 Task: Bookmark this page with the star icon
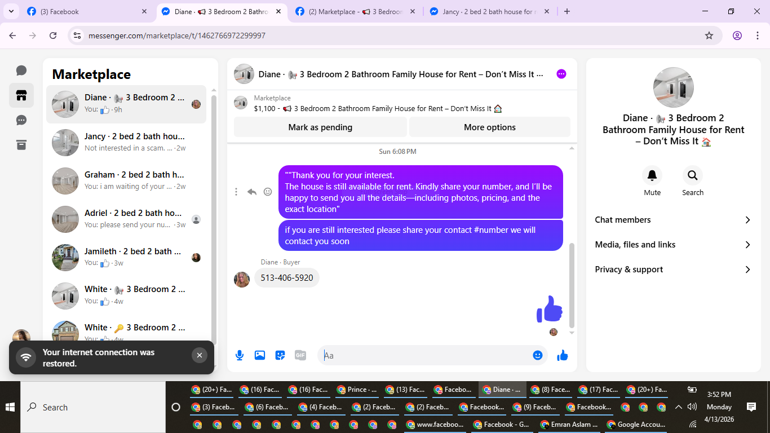[x=709, y=36]
